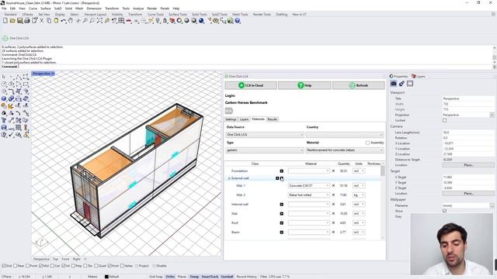Open Rebar hot rolled units dropdown
497x279 pixels.
359,195
